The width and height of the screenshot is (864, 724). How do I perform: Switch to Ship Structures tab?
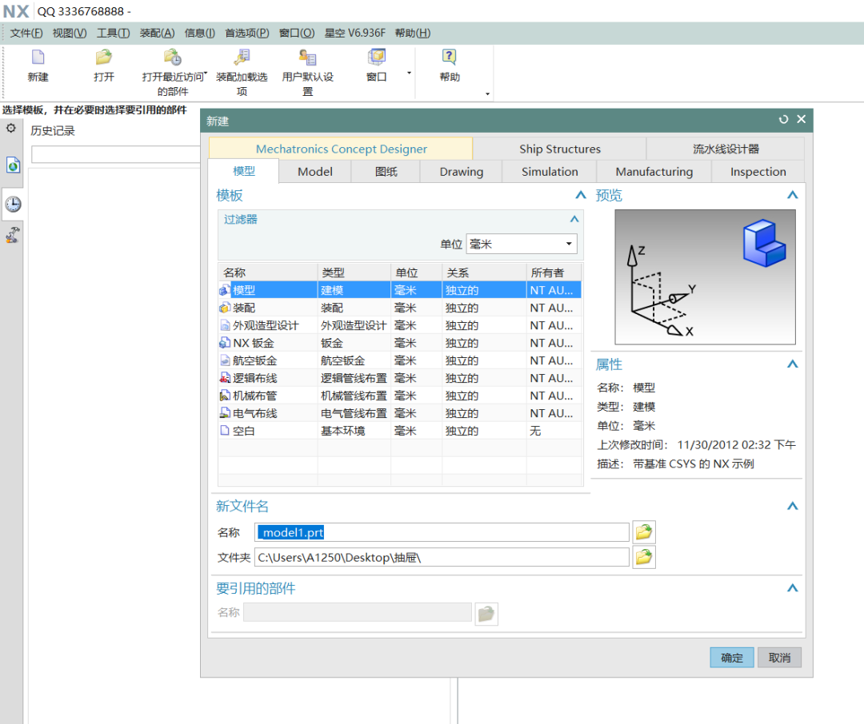point(560,149)
